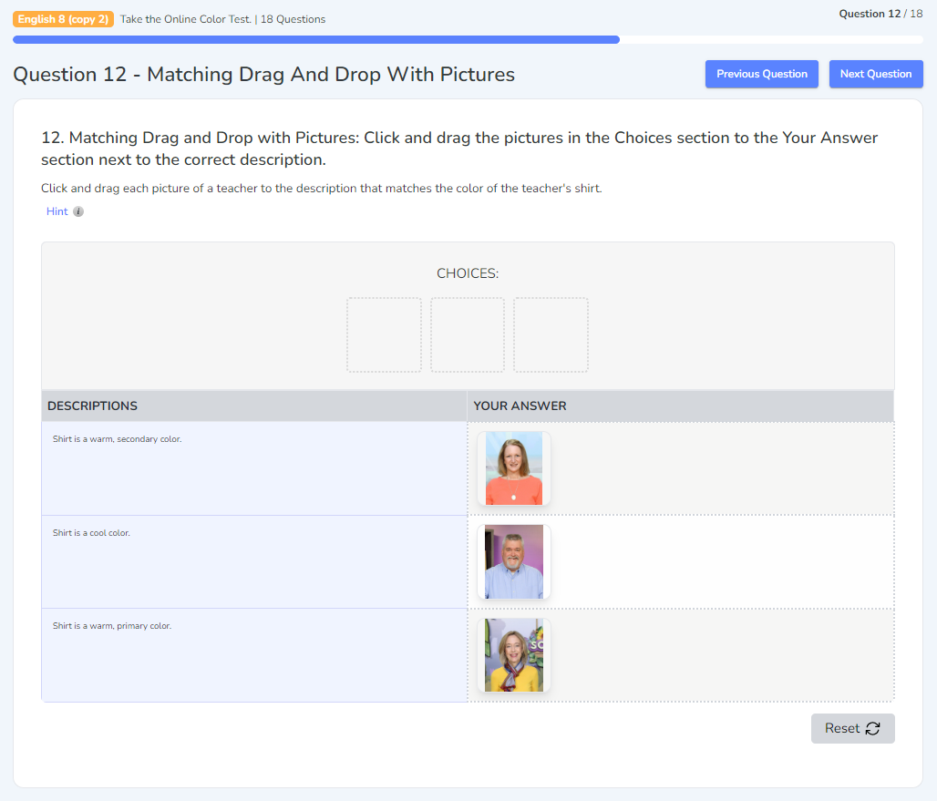Click the shirt color instruction sentence
Image resolution: width=937 pixels, height=801 pixels.
point(322,188)
